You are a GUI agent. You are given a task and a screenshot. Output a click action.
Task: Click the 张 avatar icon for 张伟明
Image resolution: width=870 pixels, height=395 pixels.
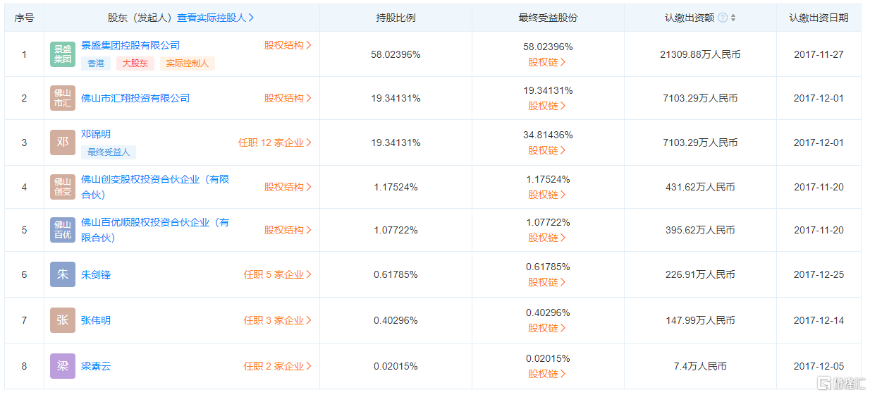(x=63, y=320)
